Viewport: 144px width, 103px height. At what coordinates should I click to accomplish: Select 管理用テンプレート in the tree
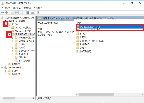pos(25,34)
